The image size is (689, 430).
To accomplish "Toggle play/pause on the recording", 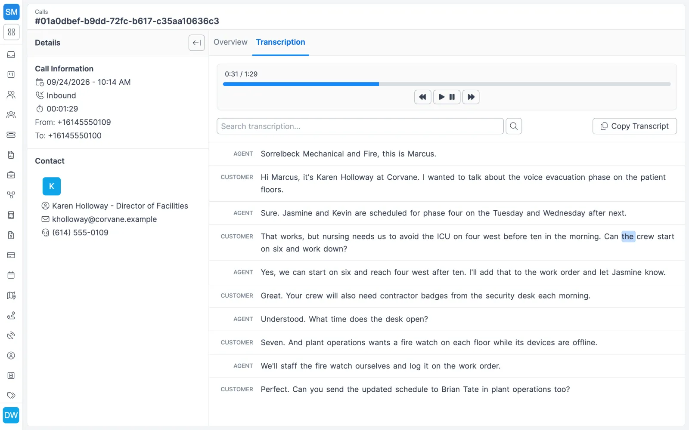I will click(x=447, y=97).
